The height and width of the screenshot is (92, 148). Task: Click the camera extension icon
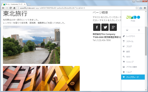coord(141,8)
